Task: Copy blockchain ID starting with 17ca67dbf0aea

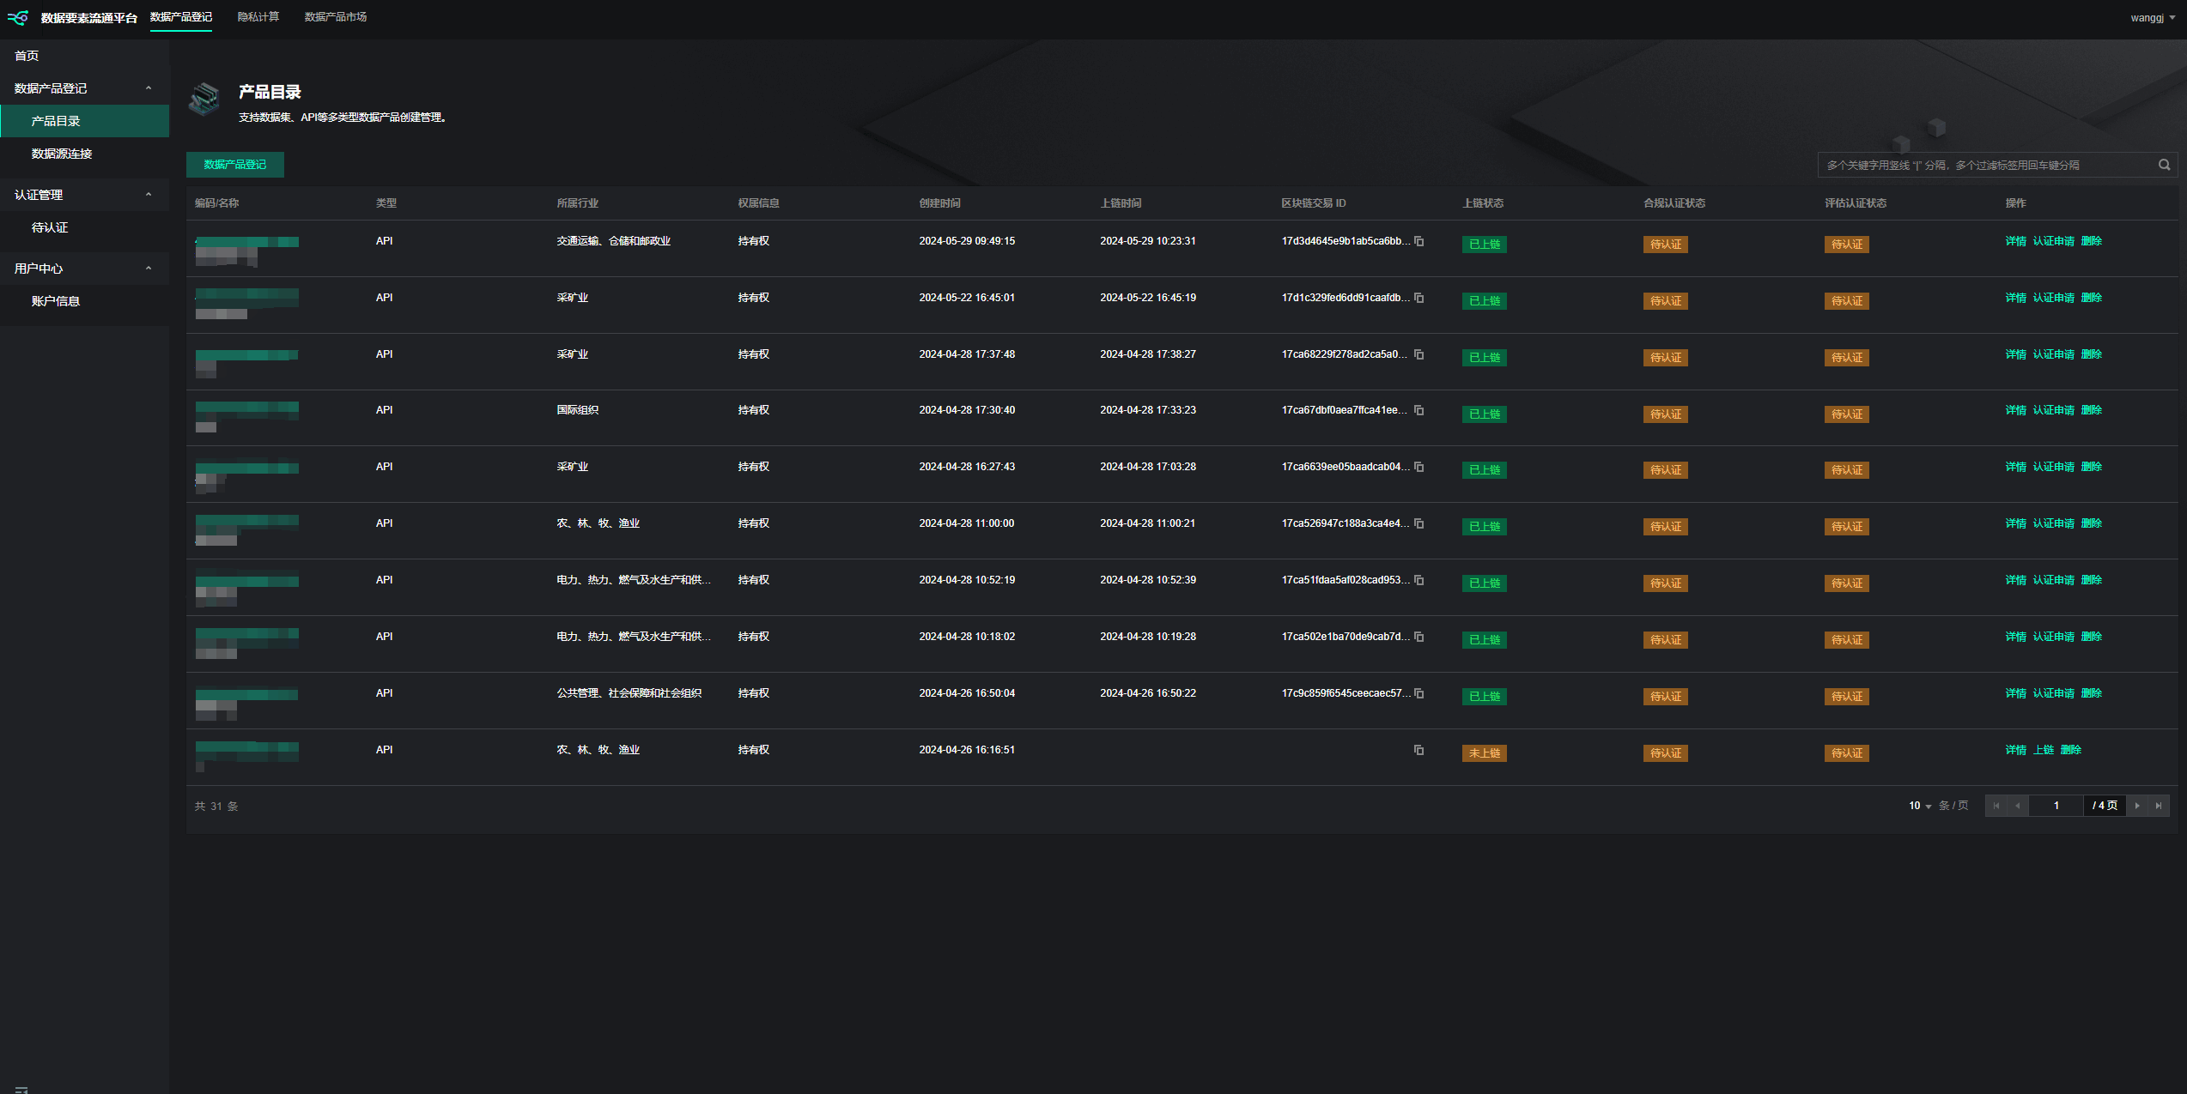Action: [1419, 410]
